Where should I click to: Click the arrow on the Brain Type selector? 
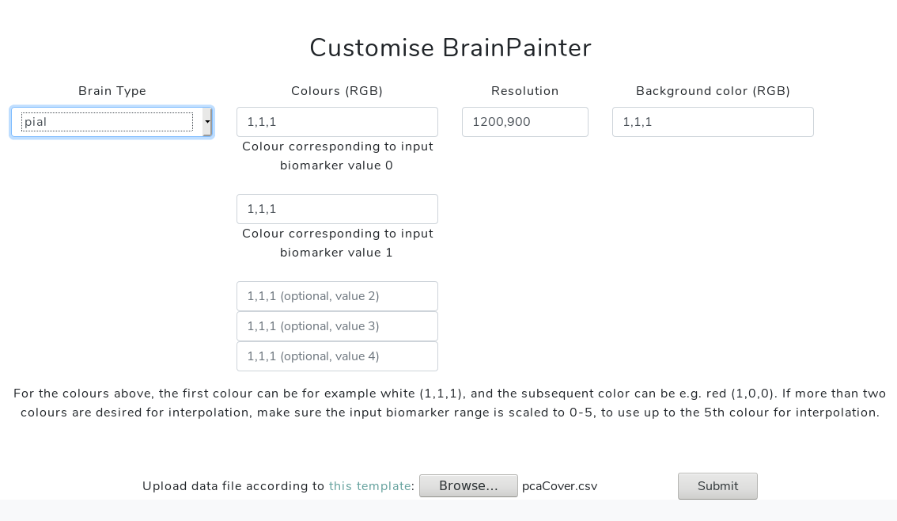pyautogui.click(x=207, y=122)
